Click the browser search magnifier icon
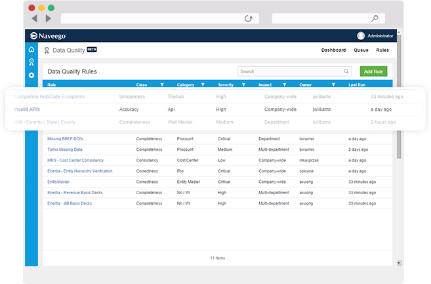The height and width of the screenshot is (284, 431). coord(375,18)
